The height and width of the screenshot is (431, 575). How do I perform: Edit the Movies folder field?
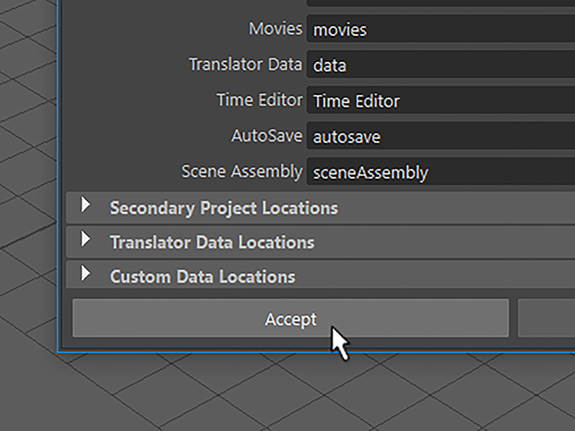440,29
